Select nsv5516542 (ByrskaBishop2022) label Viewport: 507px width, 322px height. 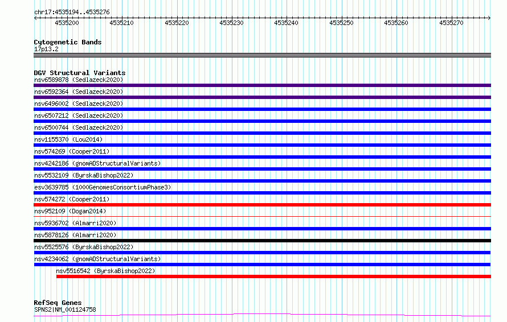105,271
